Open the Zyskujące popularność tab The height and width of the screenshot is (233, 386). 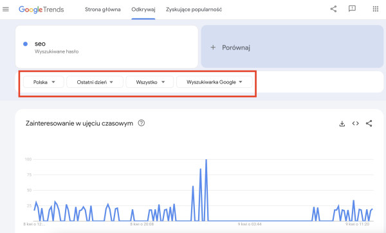(x=194, y=10)
